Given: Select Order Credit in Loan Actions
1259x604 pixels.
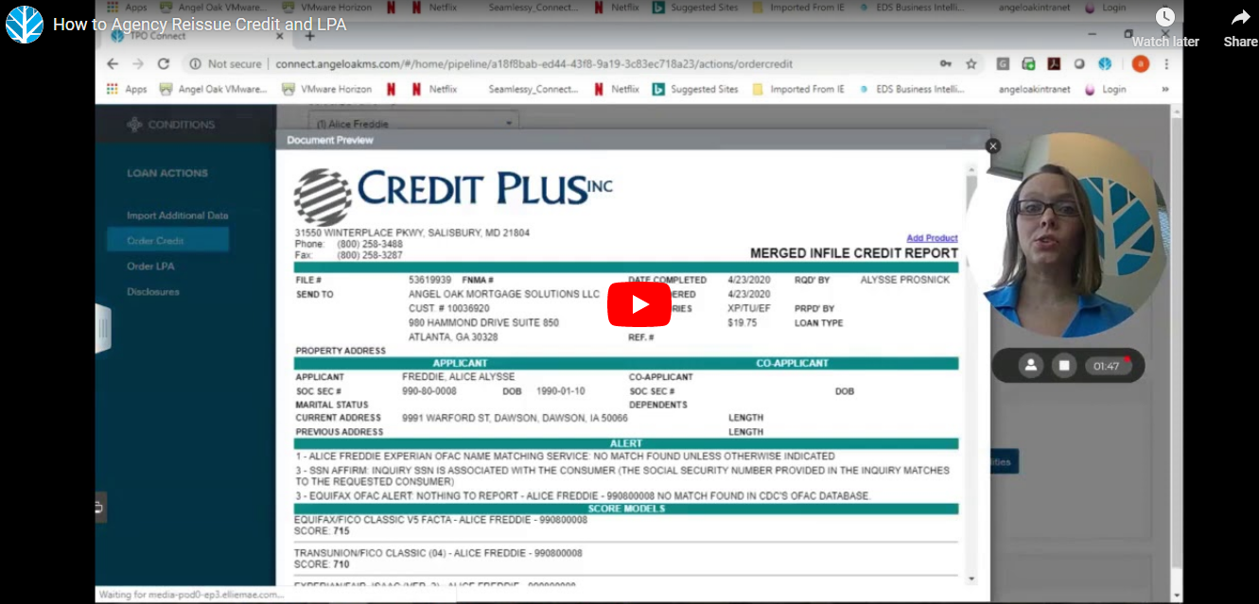Looking at the screenshot, I should 167,241.
